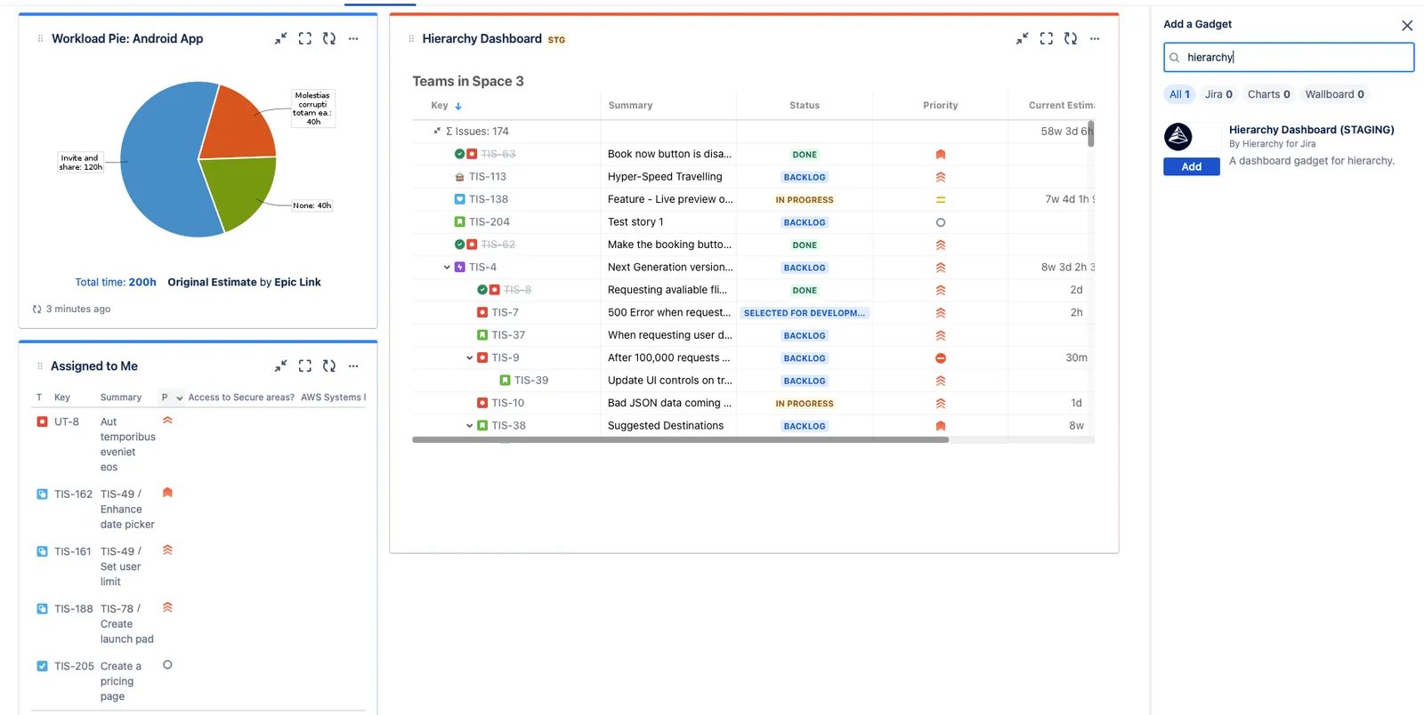Switch to the Wallboard 0 tab

(1334, 94)
